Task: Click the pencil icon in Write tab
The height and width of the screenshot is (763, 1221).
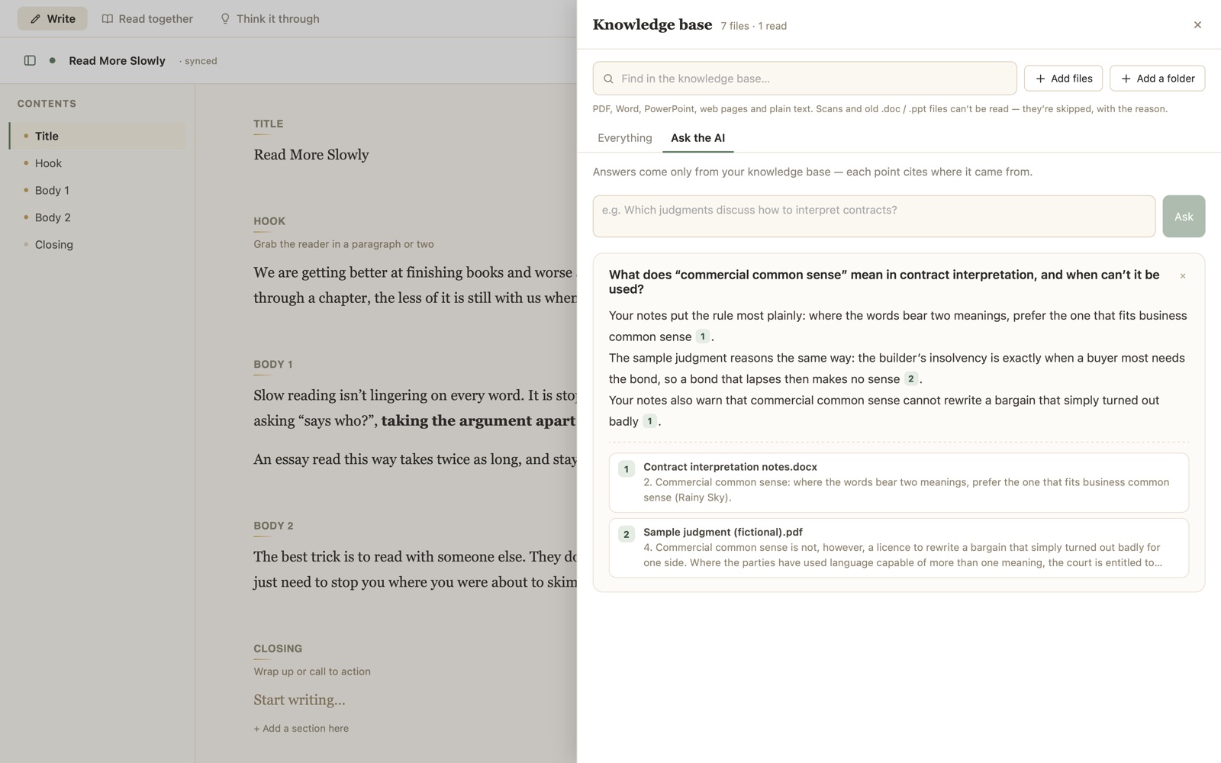Action: point(35,19)
